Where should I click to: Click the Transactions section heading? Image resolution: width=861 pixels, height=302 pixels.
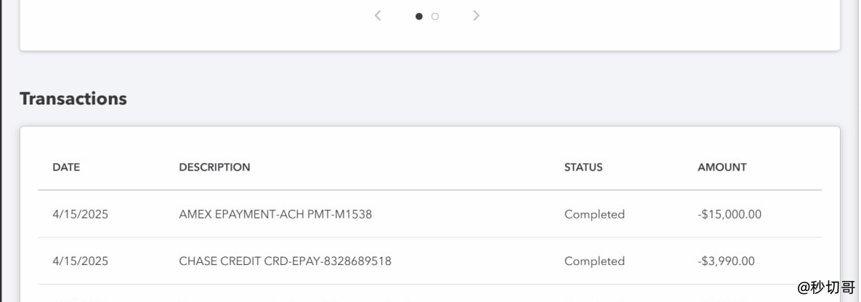click(x=73, y=99)
